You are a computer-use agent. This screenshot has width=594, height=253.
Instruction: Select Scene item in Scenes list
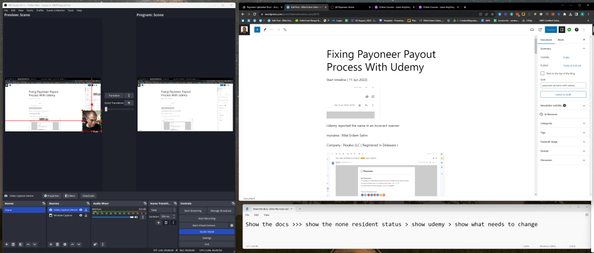tap(24, 210)
